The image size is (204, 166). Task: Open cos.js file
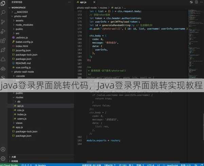coord(21,110)
